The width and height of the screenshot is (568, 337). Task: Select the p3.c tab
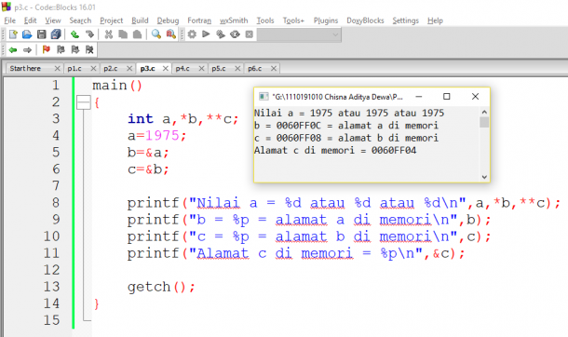click(x=147, y=68)
